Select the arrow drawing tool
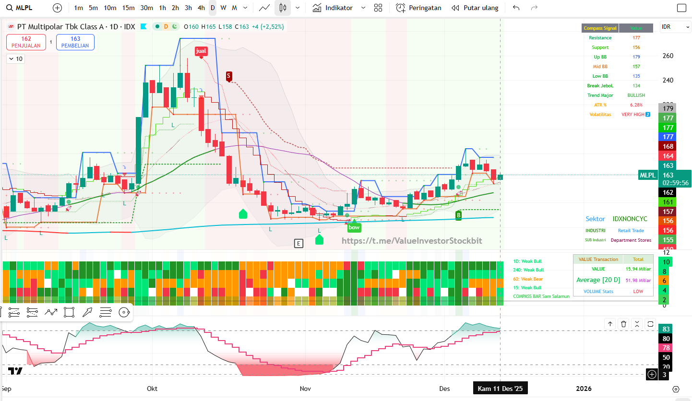The image size is (692, 401). click(x=87, y=313)
